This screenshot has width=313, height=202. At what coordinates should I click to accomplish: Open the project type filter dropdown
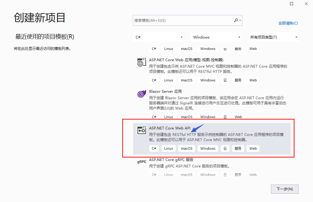click(x=273, y=37)
